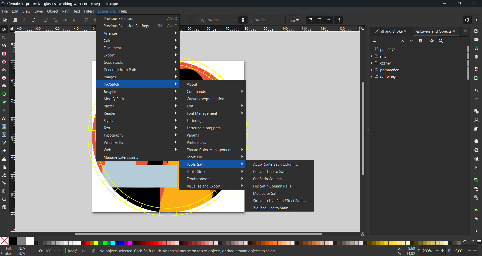Add a new layer with plus icon
This screenshot has height=256, width=482.
(375, 41)
